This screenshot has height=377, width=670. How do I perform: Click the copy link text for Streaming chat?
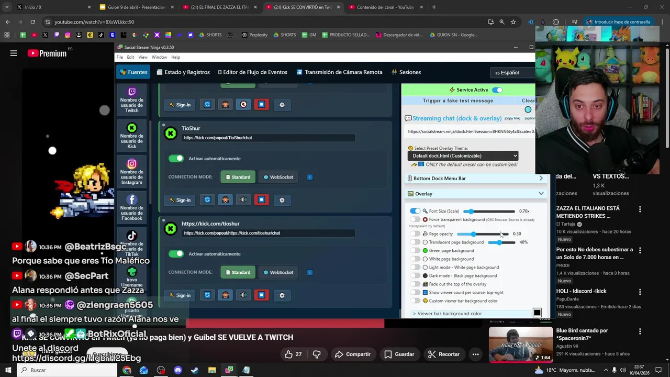tap(512, 118)
